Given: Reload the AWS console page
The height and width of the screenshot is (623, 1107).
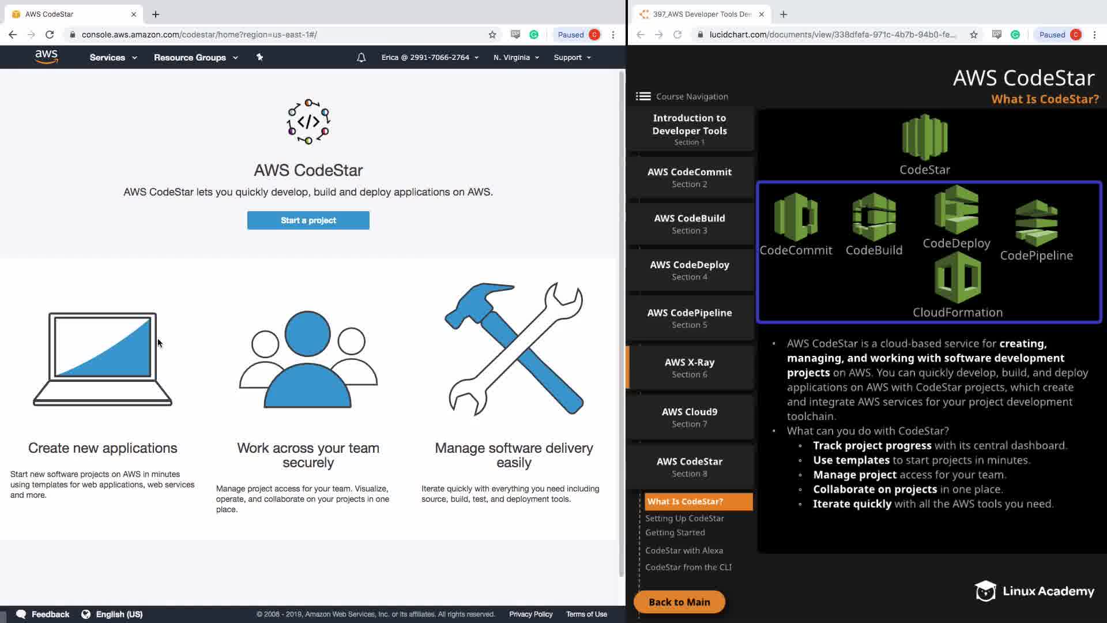Looking at the screenshot, I should point(50,35).
